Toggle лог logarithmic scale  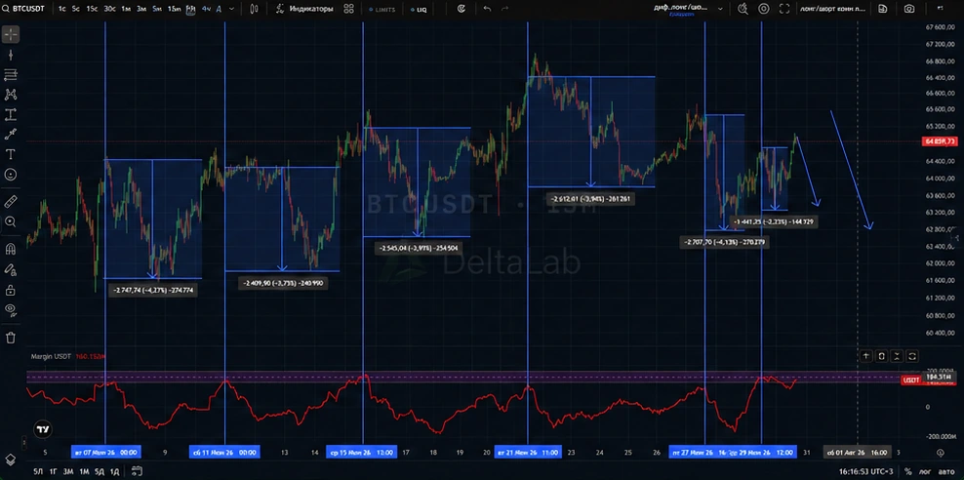pyautogui.click(x=924, y=472)
